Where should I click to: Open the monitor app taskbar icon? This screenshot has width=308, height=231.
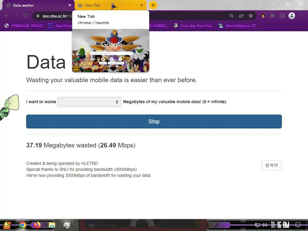(x=66, y=225)
